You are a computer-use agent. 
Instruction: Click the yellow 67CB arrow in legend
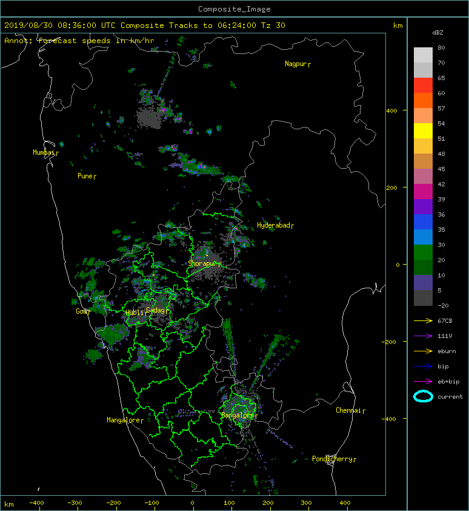click(423, 321)
